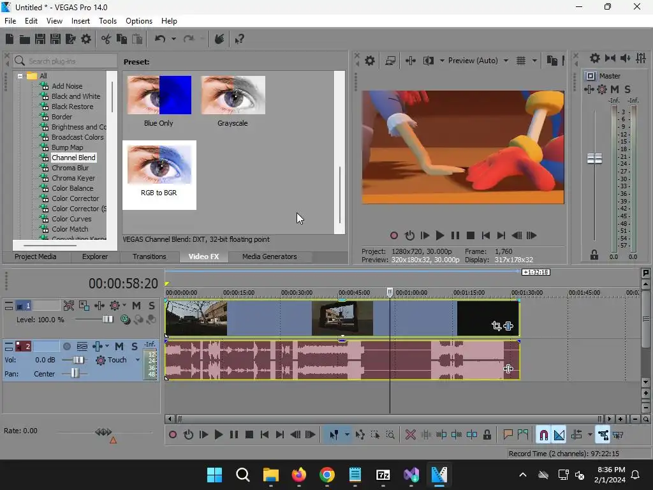Open the preview overlays grid dropdown arrow
Viewport: 653px width, 490px height.
tap(535, 61)
